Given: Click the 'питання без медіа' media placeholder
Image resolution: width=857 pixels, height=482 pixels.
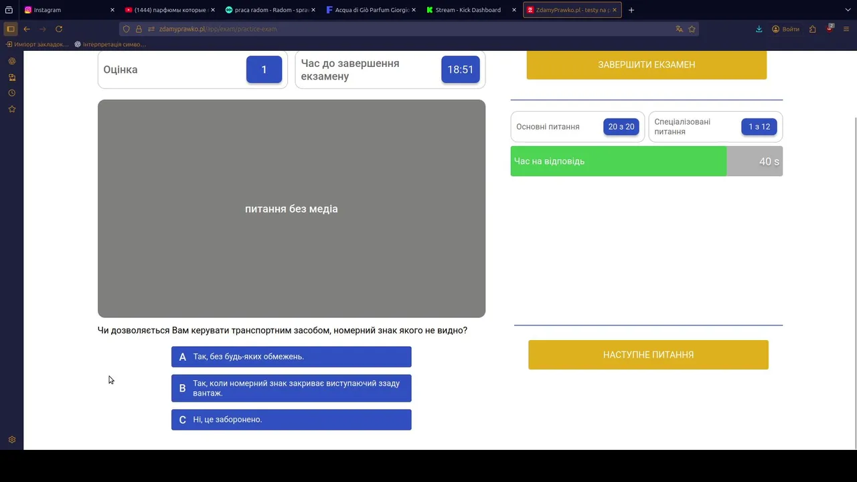Looking at the screenshot, I should 291,209.
